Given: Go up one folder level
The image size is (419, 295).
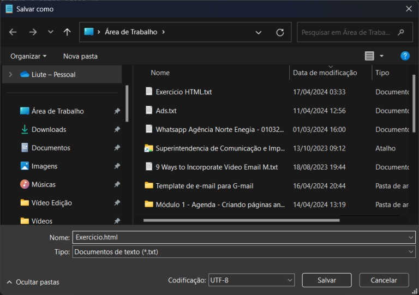Looking at the screenshot, I should [67, 32].
